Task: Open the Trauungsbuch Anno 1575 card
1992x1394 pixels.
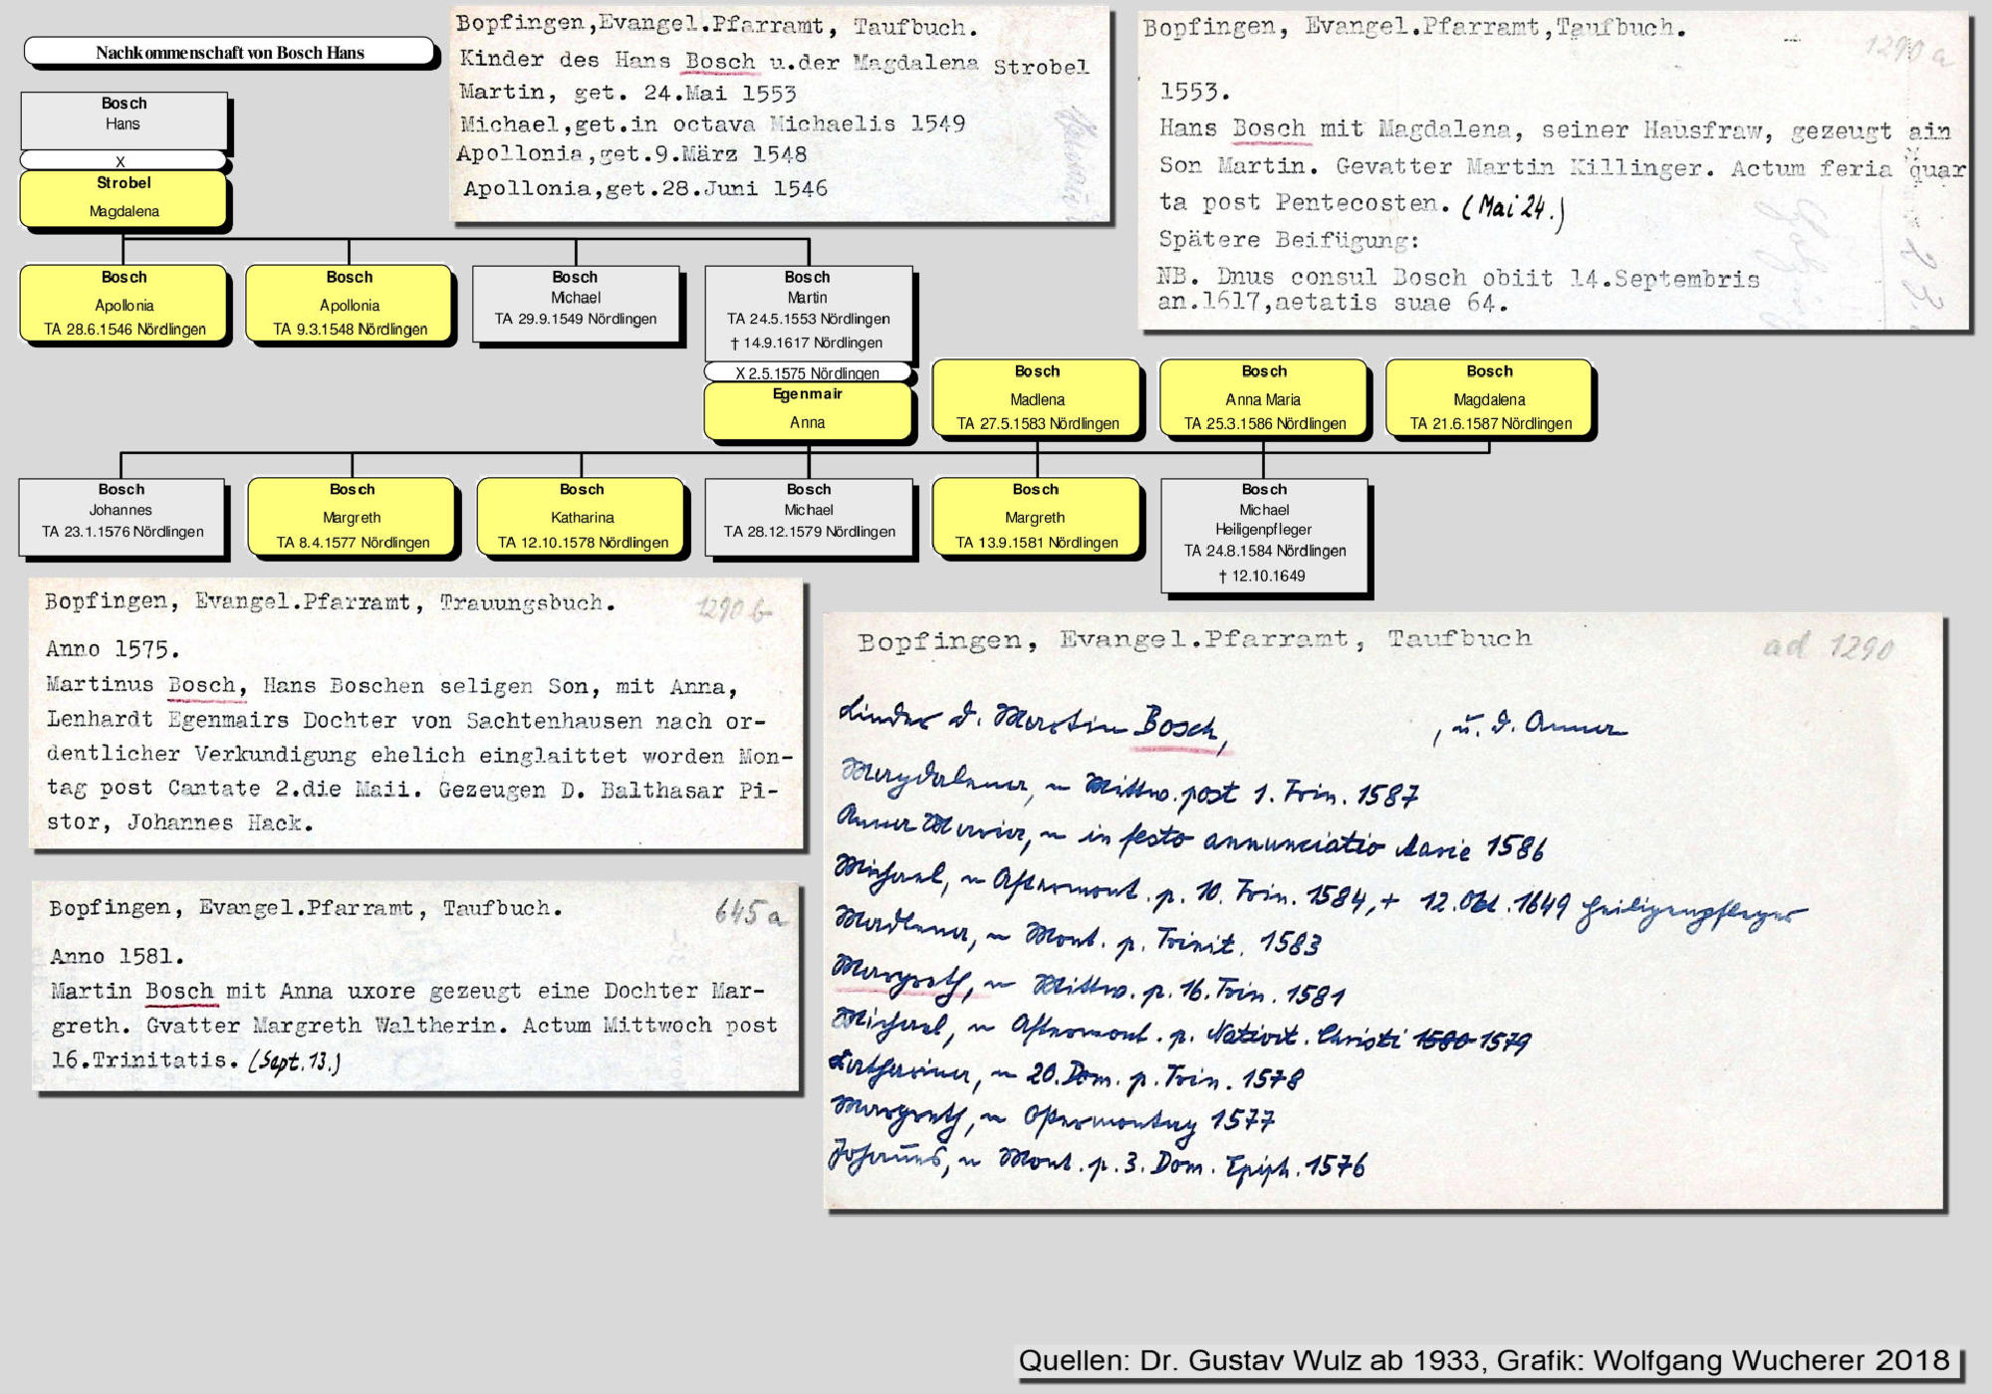Action: tap(416, 714)
